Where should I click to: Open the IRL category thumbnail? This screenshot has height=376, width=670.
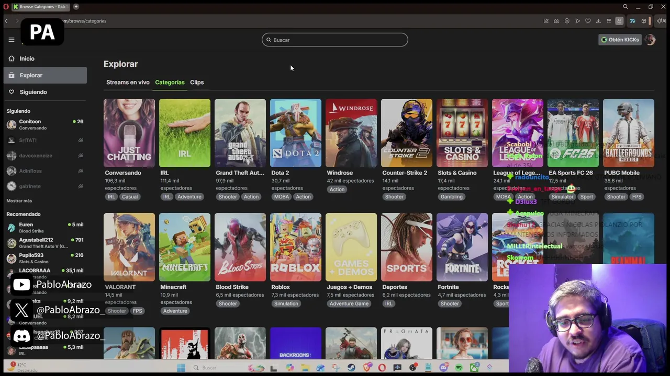(185, 133)
